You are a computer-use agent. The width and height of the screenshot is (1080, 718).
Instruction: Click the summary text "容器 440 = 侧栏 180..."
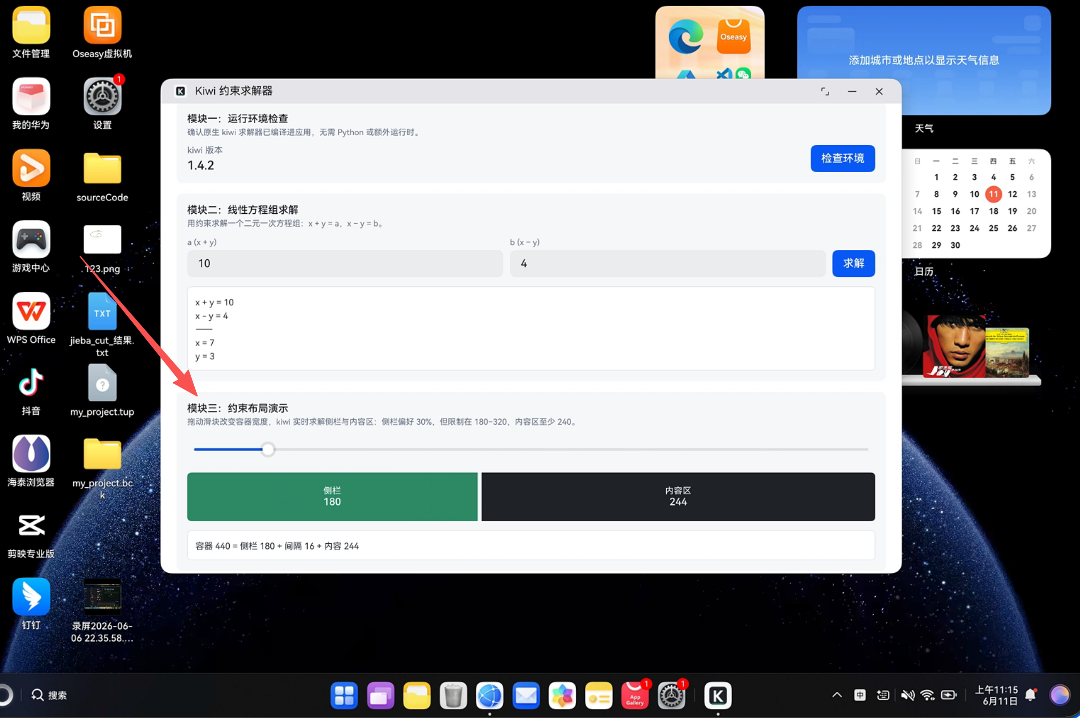click(x=277, y=546)
